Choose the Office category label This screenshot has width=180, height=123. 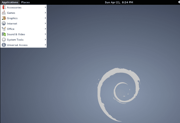(x=11, y=29)
